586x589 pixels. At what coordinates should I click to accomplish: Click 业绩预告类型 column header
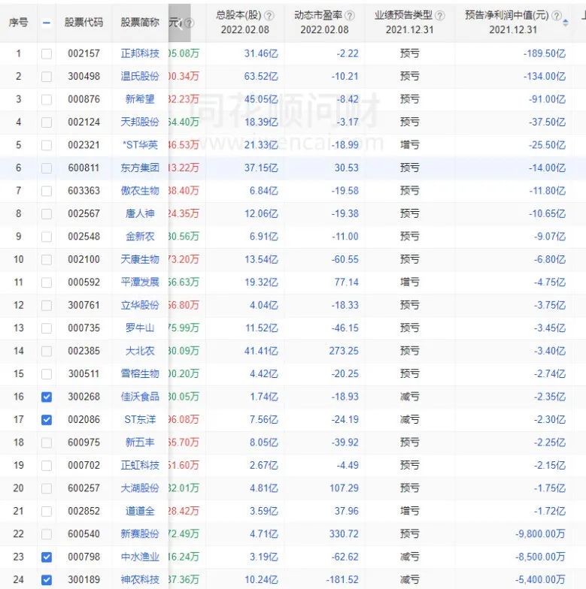pyautogui.click(x=403, y=15)
